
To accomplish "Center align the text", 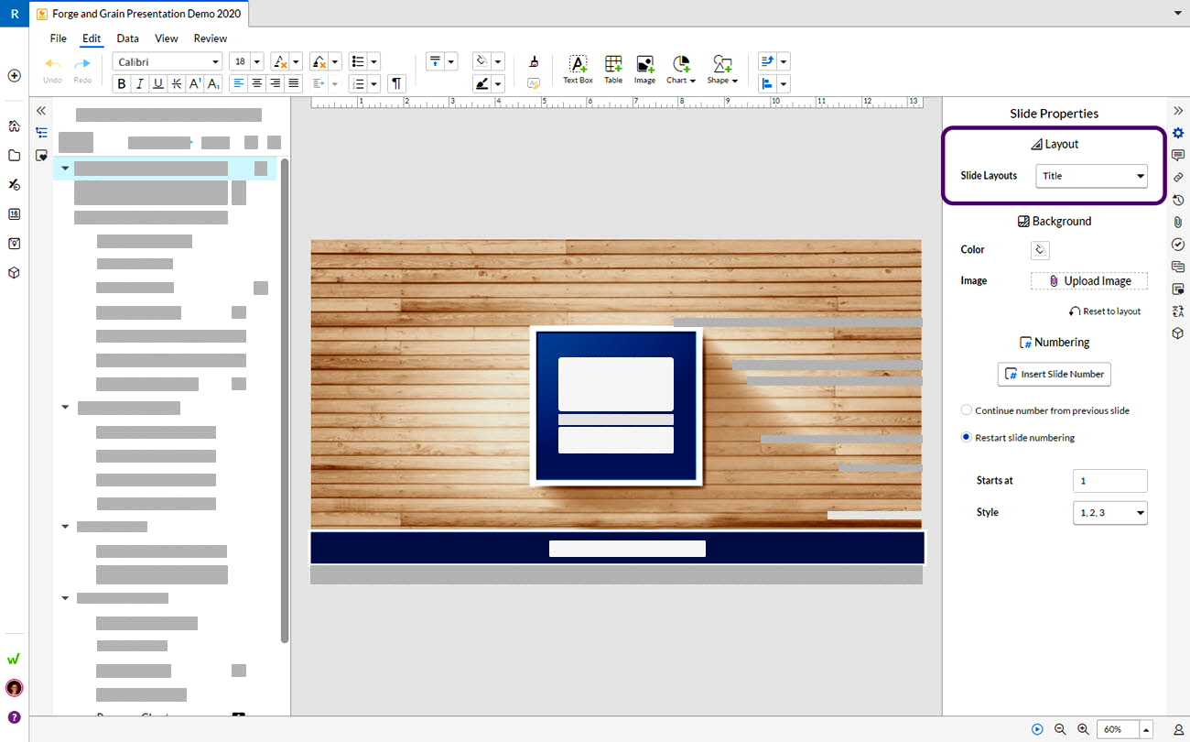I will [x=256, y=83].
